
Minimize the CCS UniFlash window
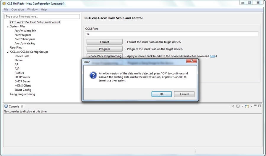(243, 3)
